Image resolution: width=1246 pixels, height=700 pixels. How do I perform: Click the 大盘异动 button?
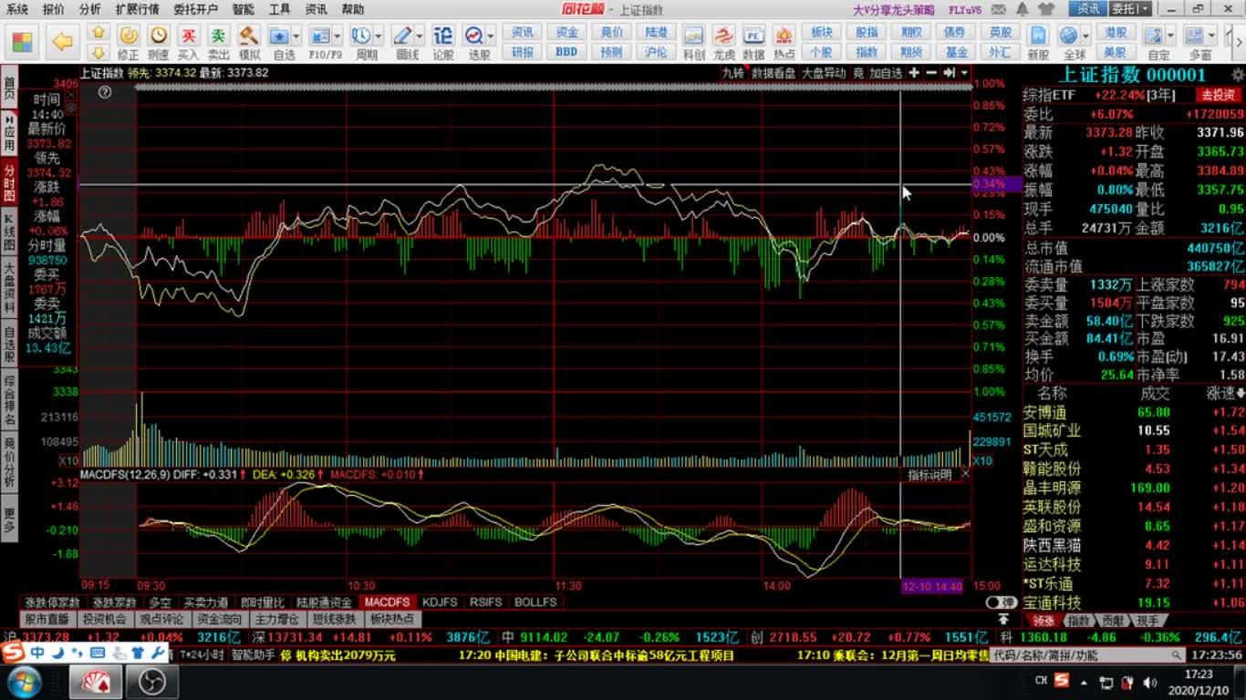[x=824, y=73]
